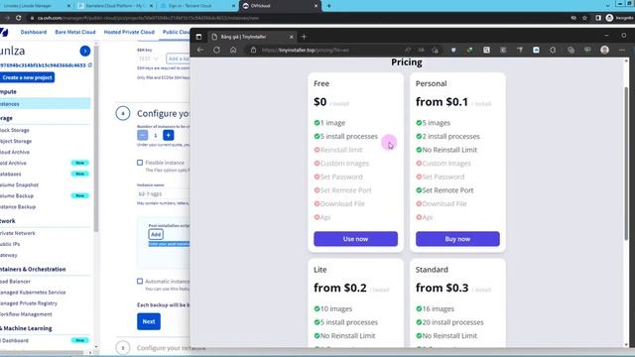The height and width of the screenshot is (357, 635).
Task: Click the TinyInstaller page vertical scrollbar
Action: [x=626, y=163]
